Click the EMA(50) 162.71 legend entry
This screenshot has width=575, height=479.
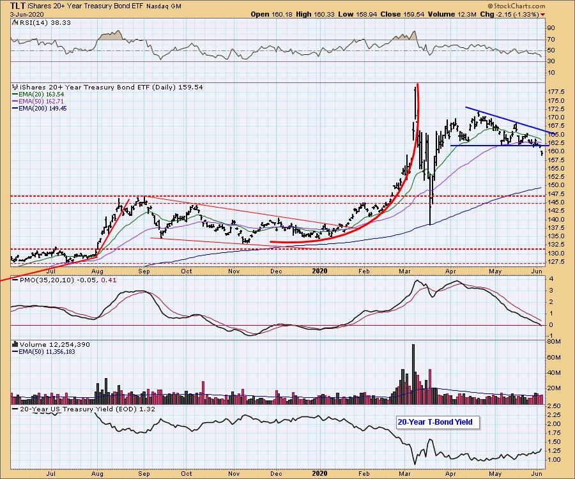(x=38, y=101)
